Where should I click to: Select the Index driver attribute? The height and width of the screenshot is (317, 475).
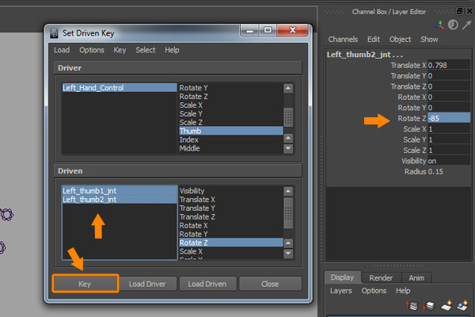click(x=231, y=139)
